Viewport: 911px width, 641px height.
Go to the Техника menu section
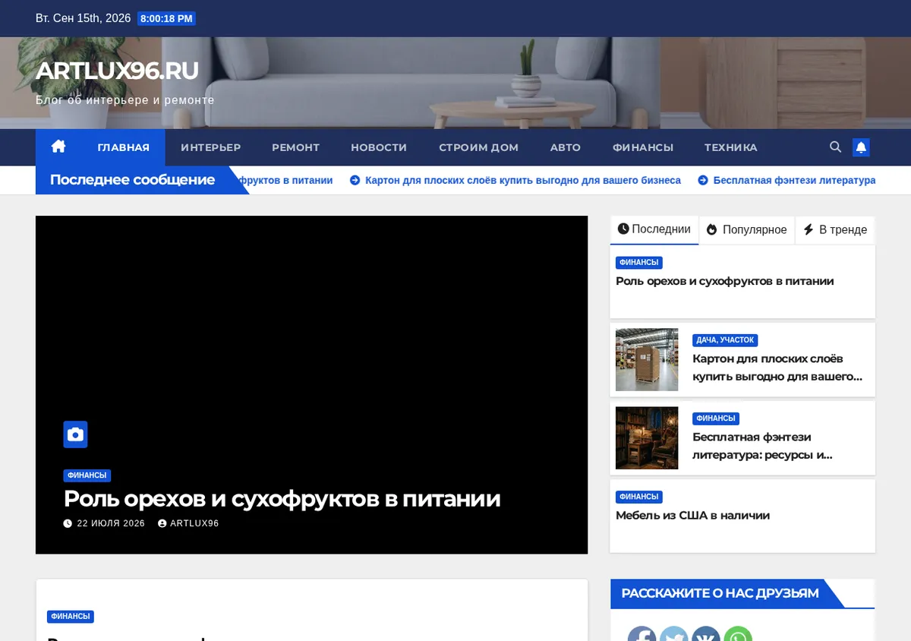pyautogui.click(x=730, y=147)
